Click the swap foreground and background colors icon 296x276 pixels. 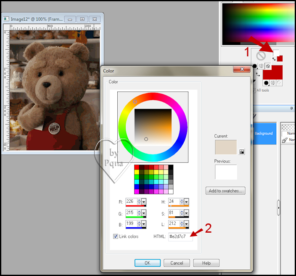pos(274,59)
